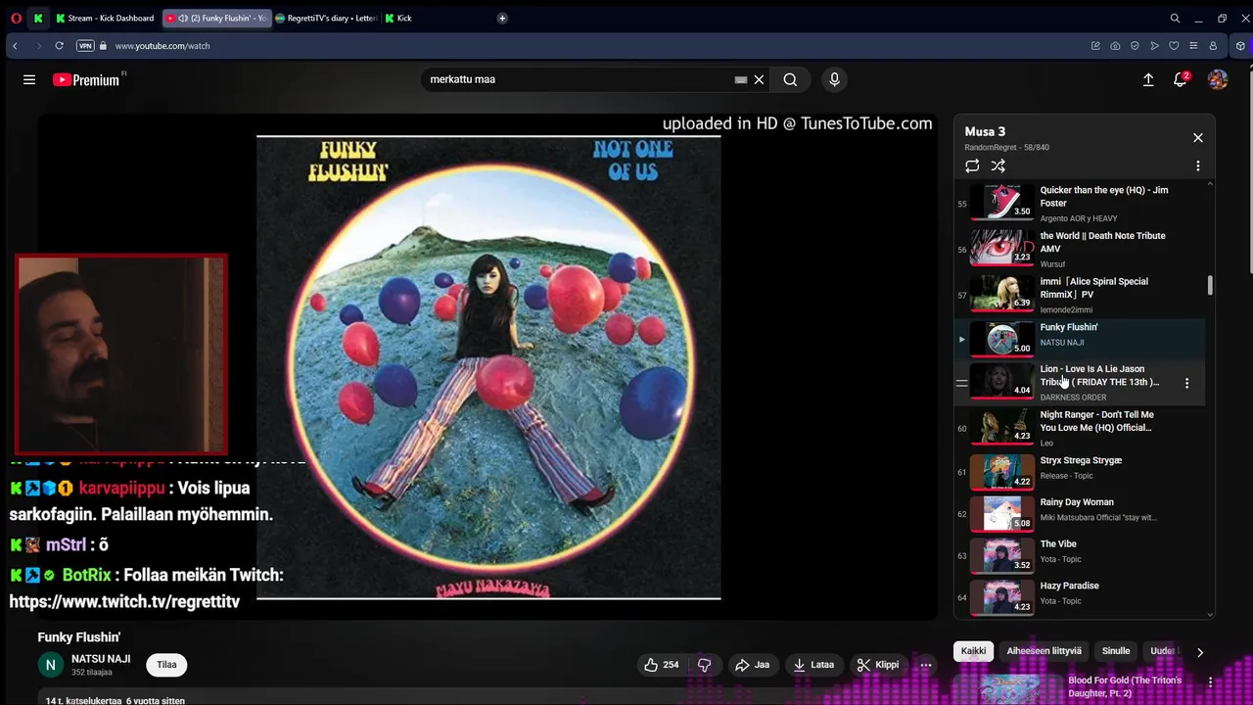Play the World Death Note Tribute AMV
The image size is (1253, 705).
tap(1081, 249)
